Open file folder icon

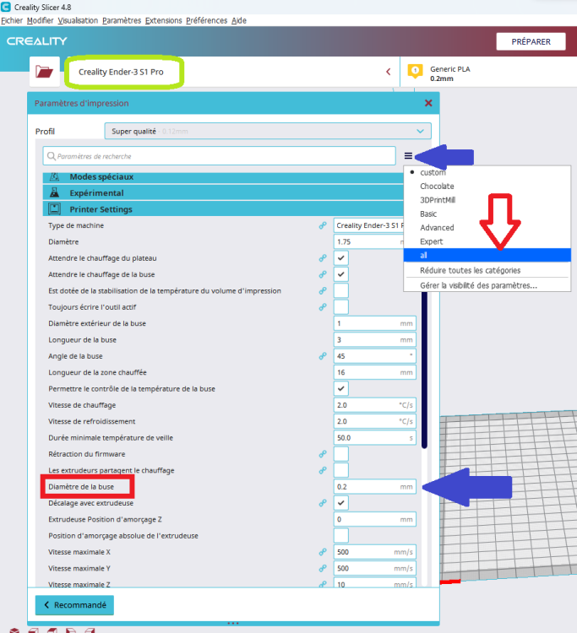point(44,72)
